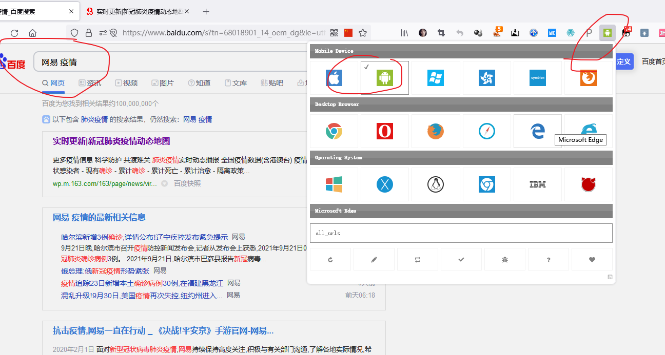665x355 pixels.
Task: Choose the FreeBSD red daemon icon
Action: pyautogui.click(x=589, y=184)
